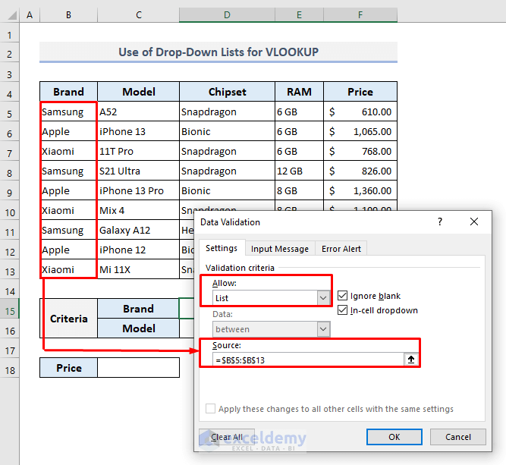Click the 8 GB RAM cell in row 9
Viewport: 506px width, 465px height.
299,190
